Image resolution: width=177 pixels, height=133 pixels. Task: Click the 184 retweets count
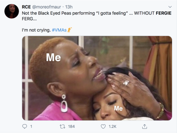[x=71, y=126]
